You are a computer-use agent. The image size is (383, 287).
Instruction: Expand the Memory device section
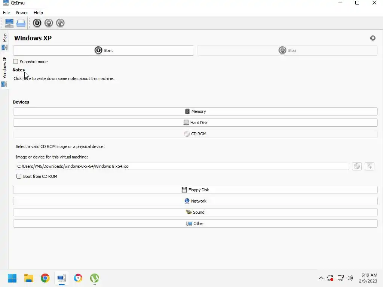point(195,111)
